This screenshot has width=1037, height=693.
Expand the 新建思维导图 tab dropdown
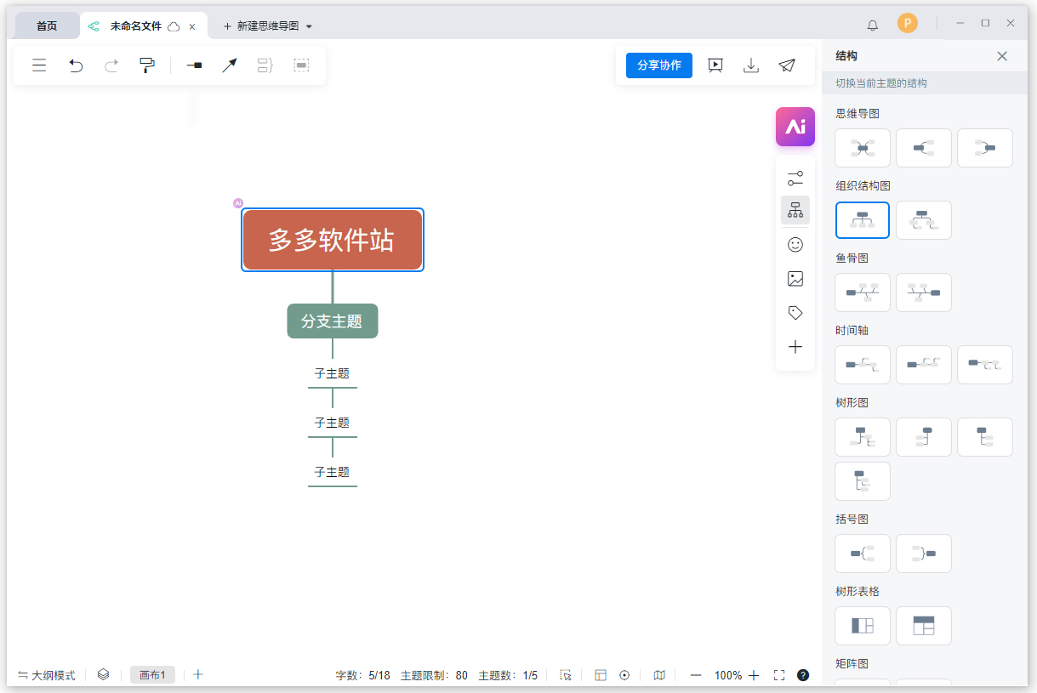coord(309,26)
